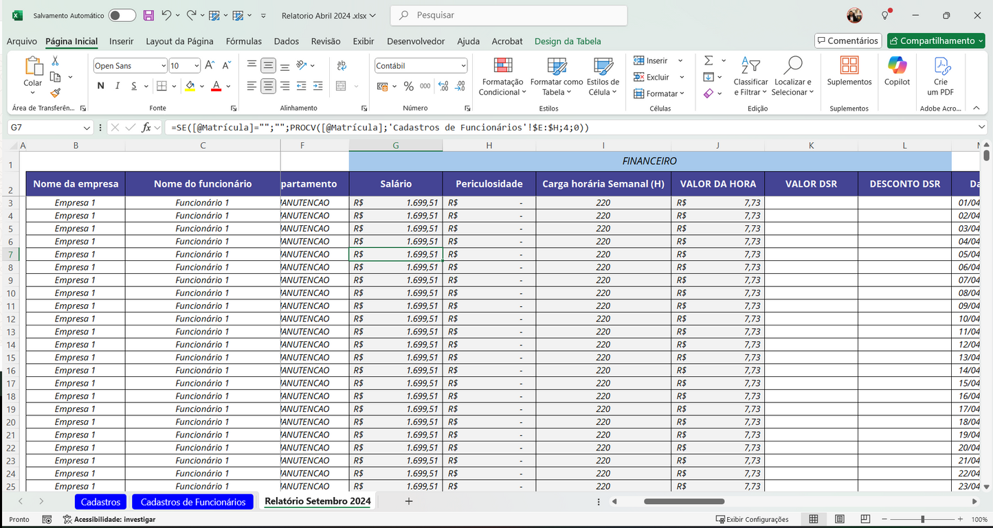Select the Localizar e Selecionar icon
The width and height of the screenshot is (993, 528).
click(x=792, y=76)
